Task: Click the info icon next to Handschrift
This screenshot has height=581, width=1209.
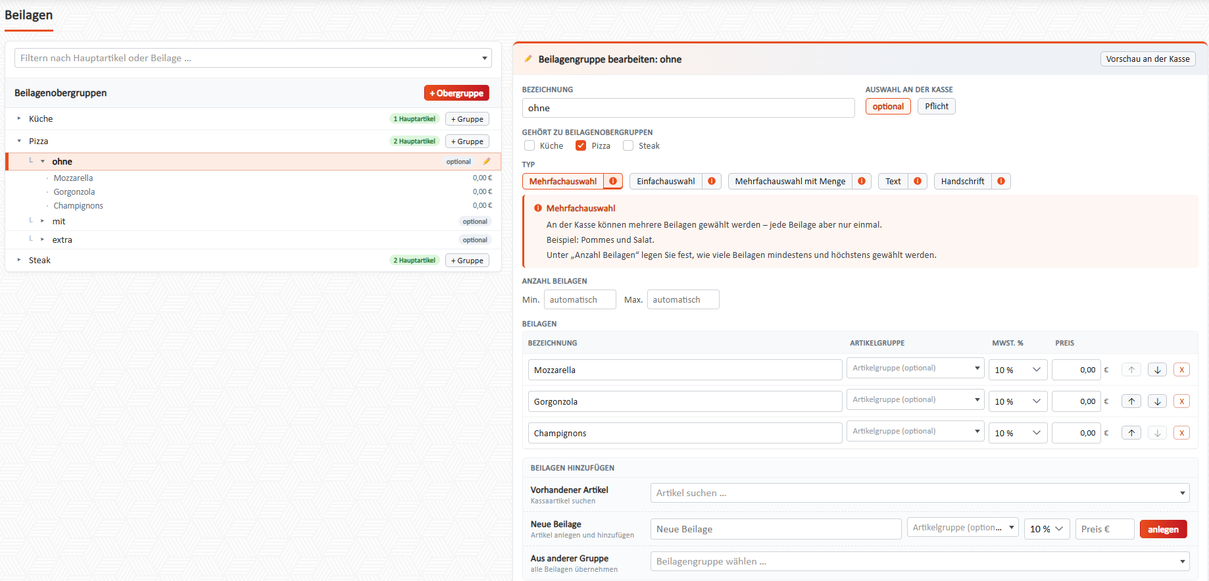Action: pos(1001,181)
